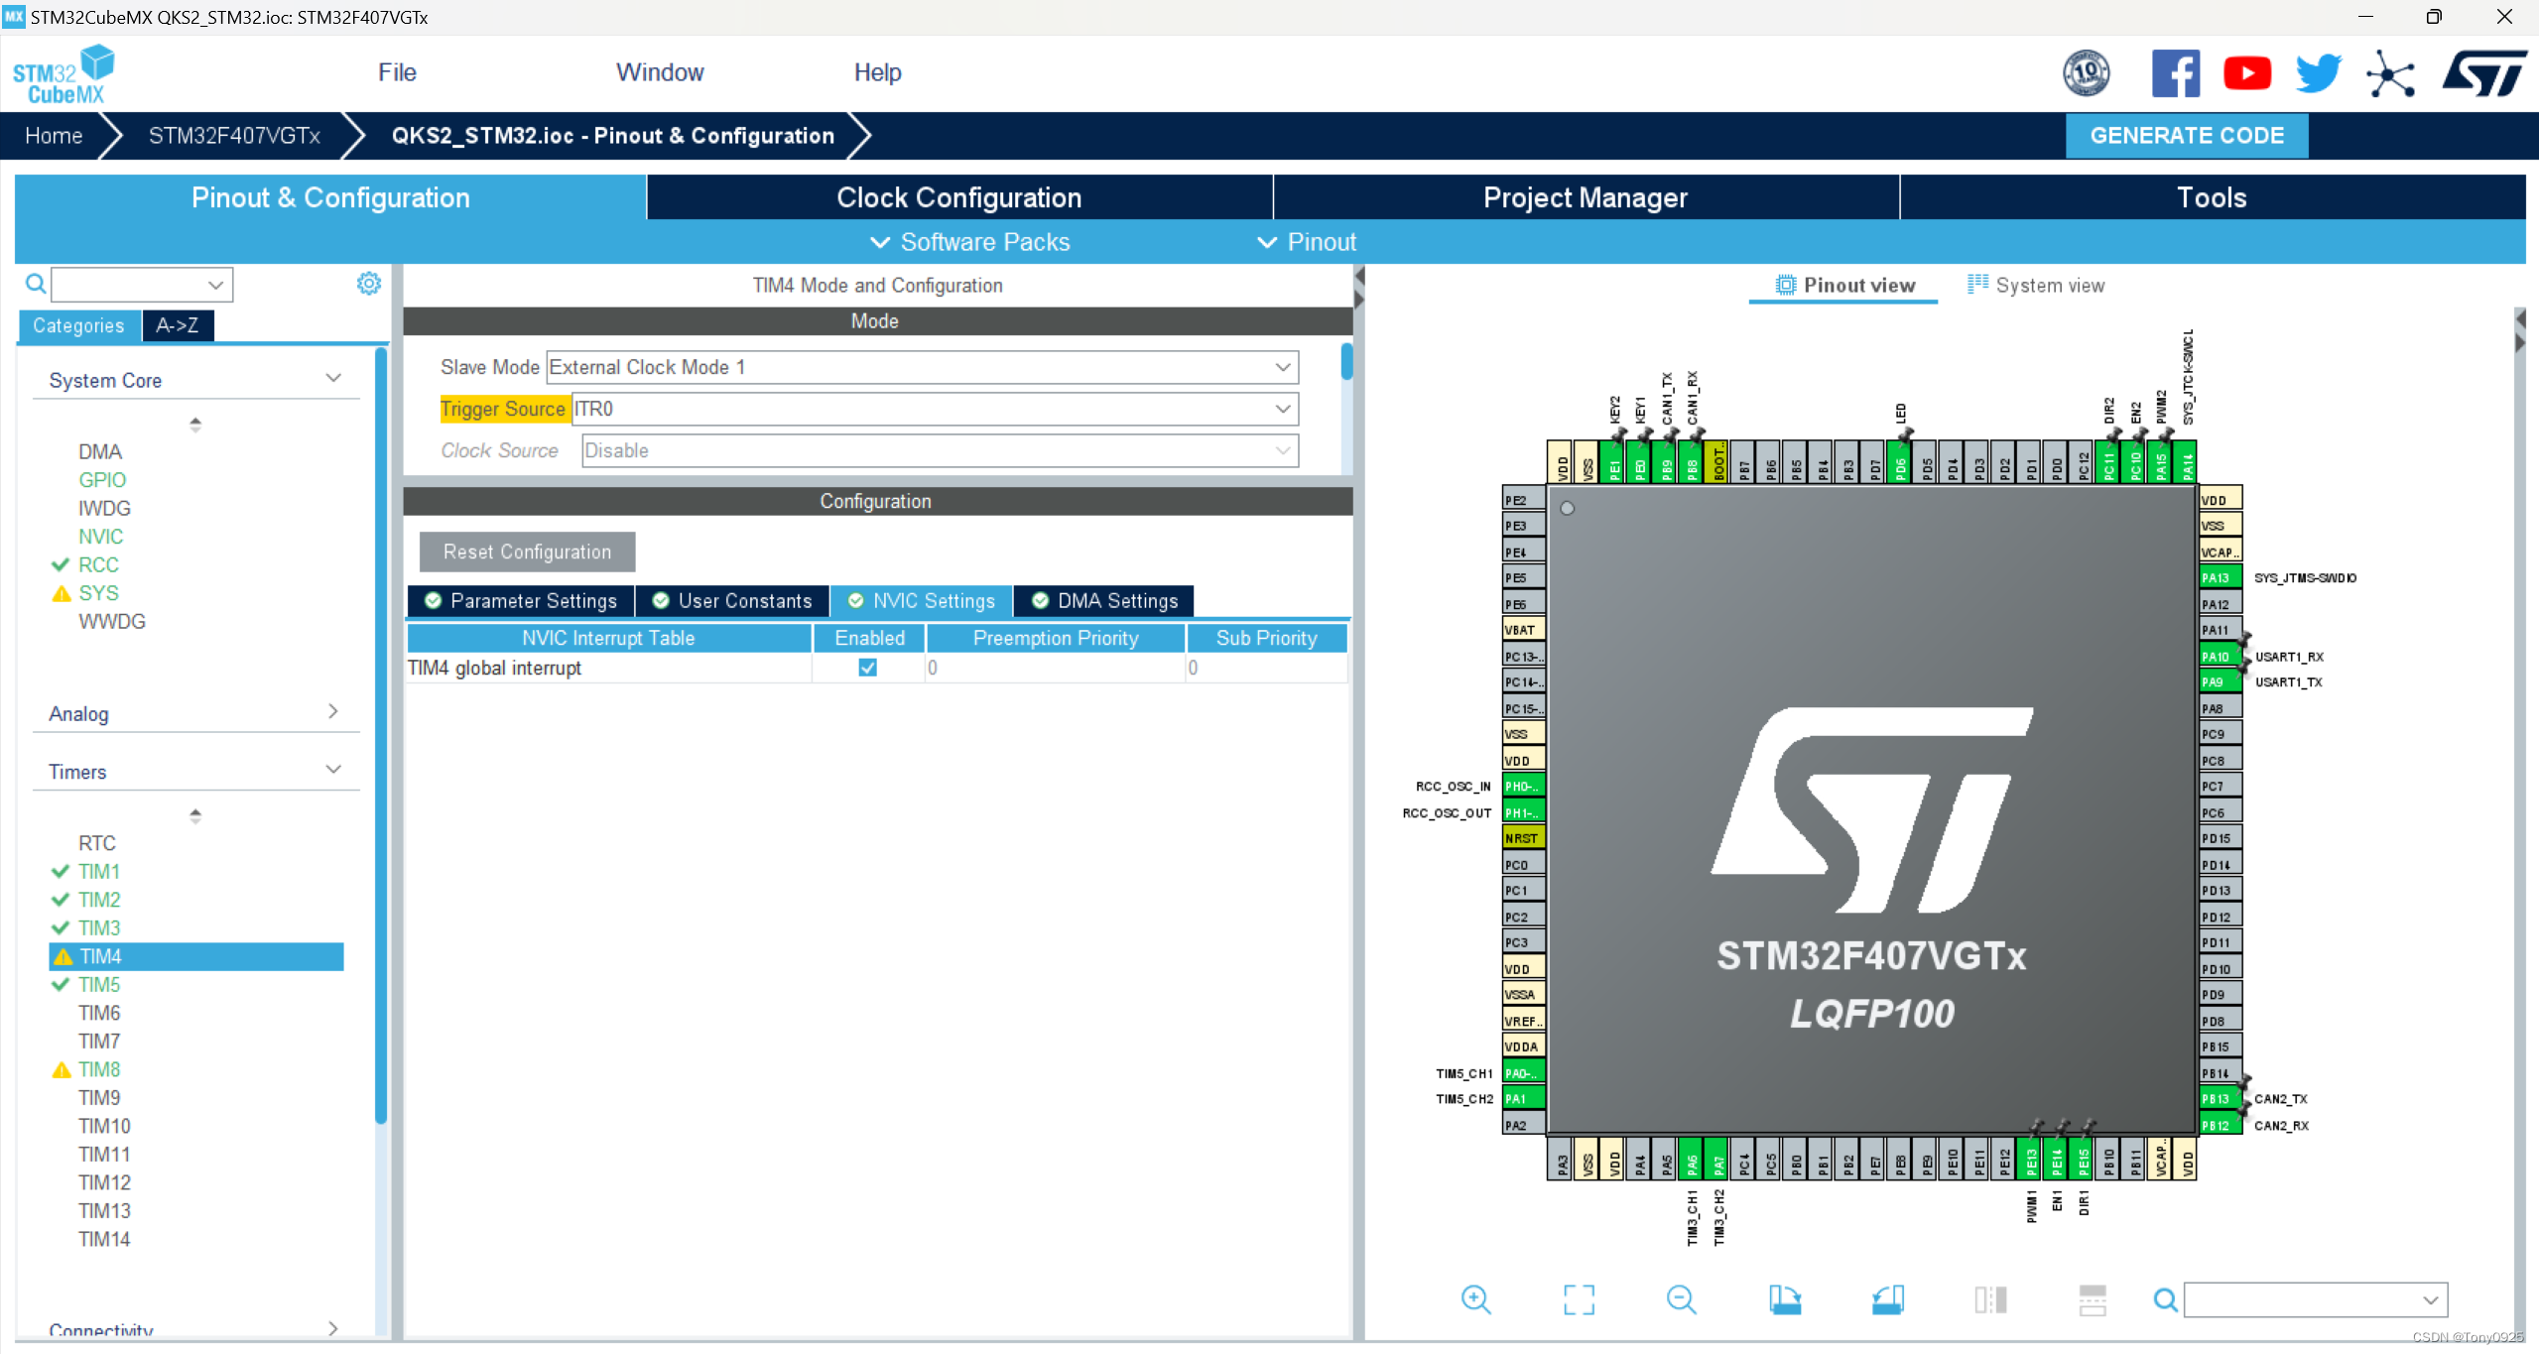Click the fit-to-screen frame icon
This screenshot has height=1354, width=2539.
pyautogui.click(x=1579, y=1299)
